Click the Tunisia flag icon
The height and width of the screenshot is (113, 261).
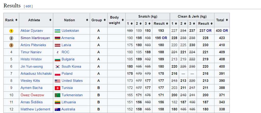click(57, 88)
